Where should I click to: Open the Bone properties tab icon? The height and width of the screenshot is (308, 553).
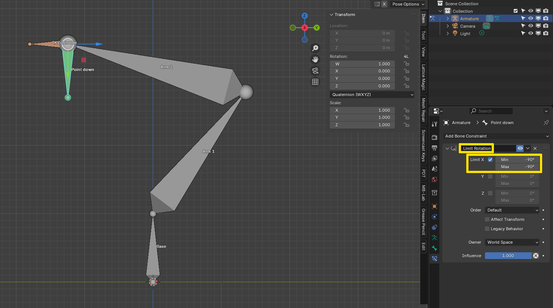pos(434,248)
